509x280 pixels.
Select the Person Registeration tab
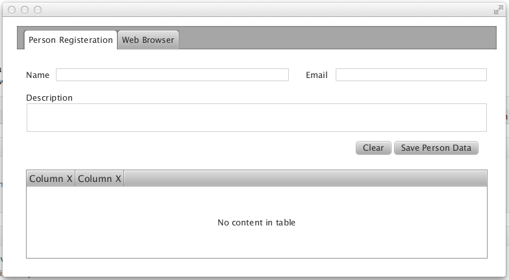pos(70,40)
